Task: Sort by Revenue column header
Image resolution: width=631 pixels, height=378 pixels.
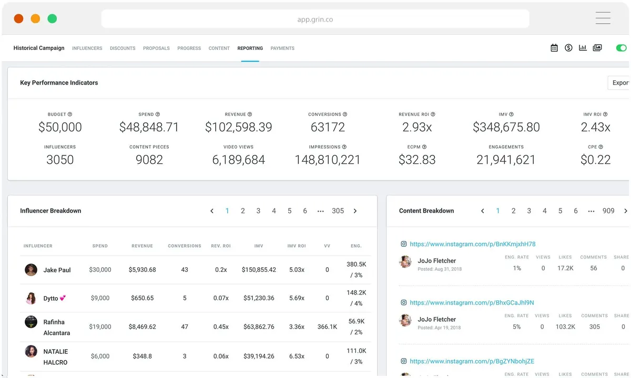Action: tap(143, 246)
